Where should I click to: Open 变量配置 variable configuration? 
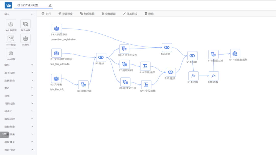pyautogui.click(x=108, y=14)
